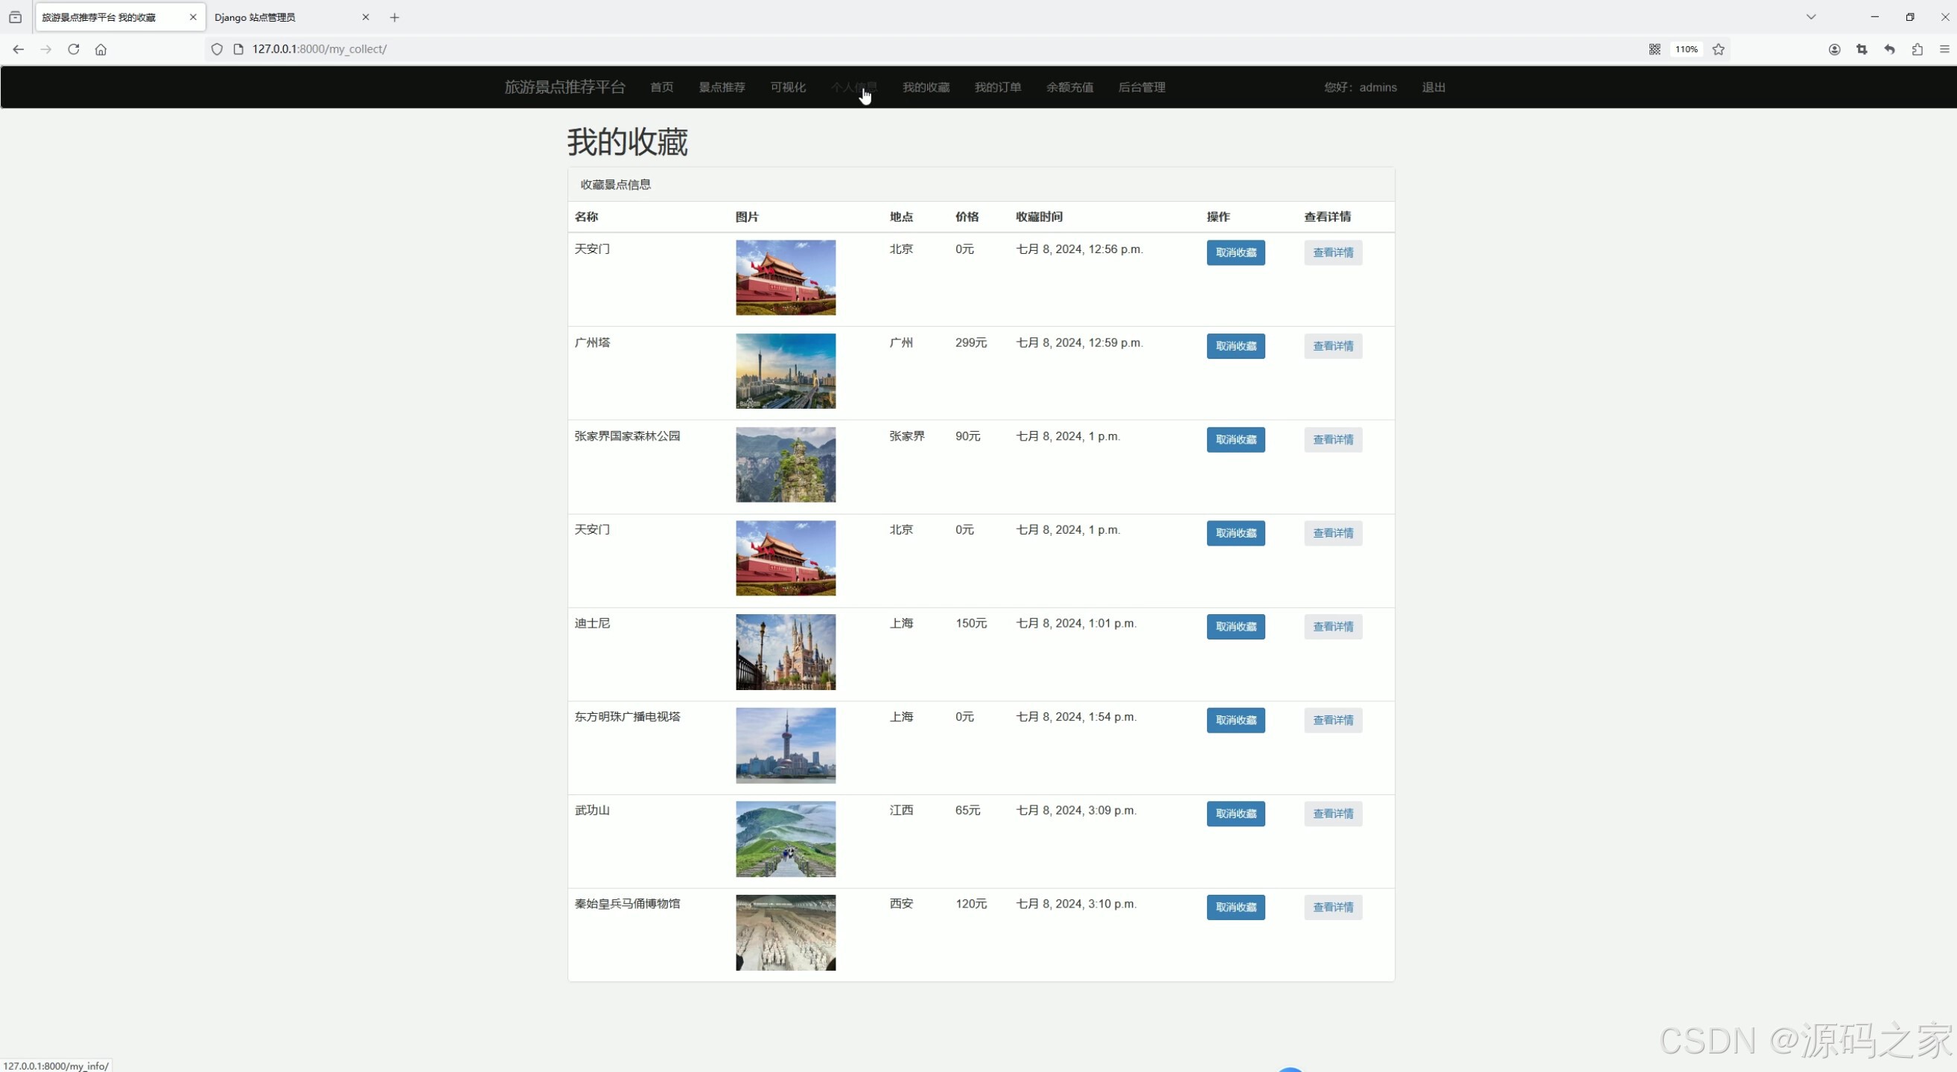Open the QR code icon in address bar
1957x1072 pixels.
click(1655, 49)
